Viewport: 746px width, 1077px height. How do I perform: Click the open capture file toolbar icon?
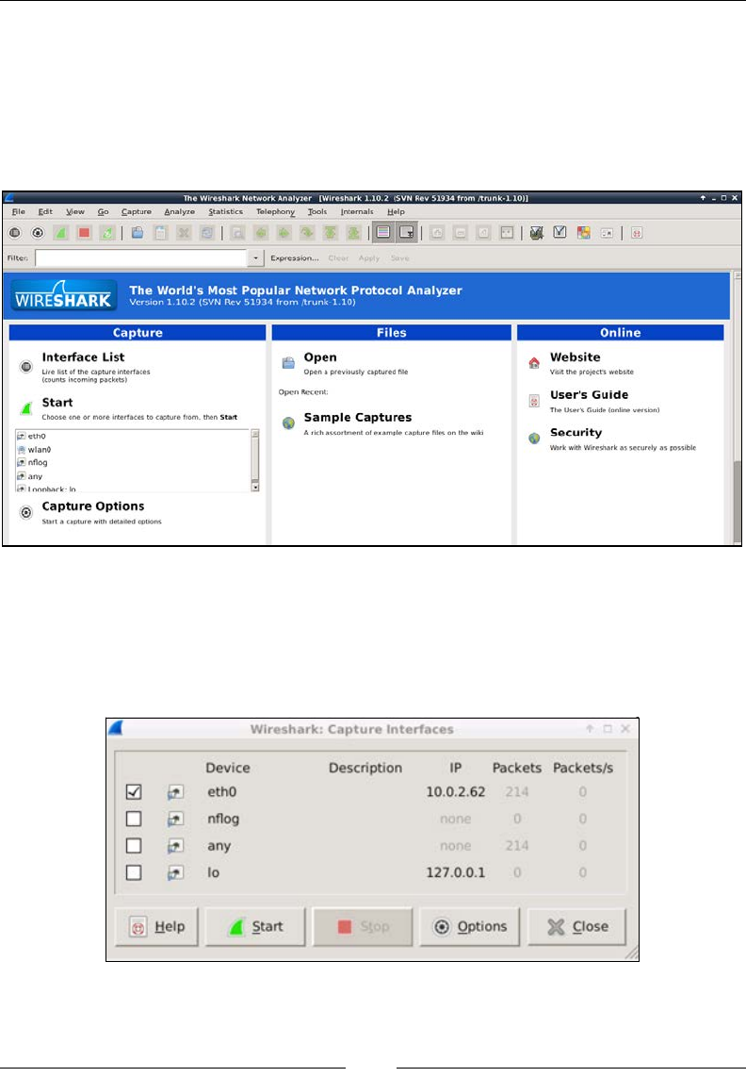click(x=138, y=233)
